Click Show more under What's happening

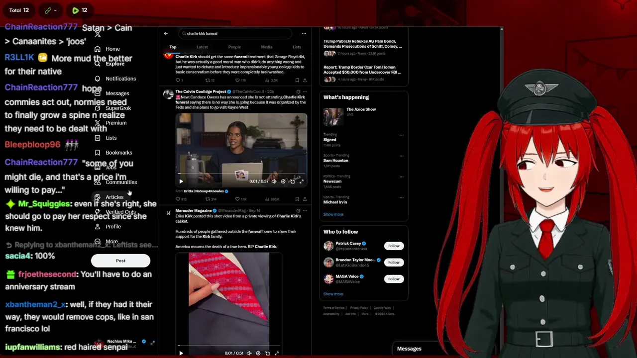click(x=333, y=214)
